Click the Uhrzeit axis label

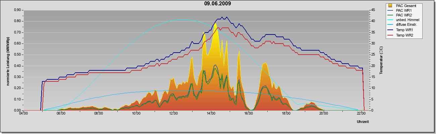(363, 122)
